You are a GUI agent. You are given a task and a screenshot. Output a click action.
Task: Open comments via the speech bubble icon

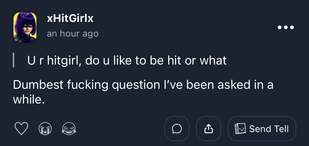(x=177, y=129)
